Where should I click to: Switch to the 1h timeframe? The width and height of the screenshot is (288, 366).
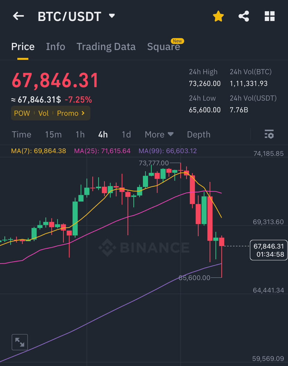point(80,134)
